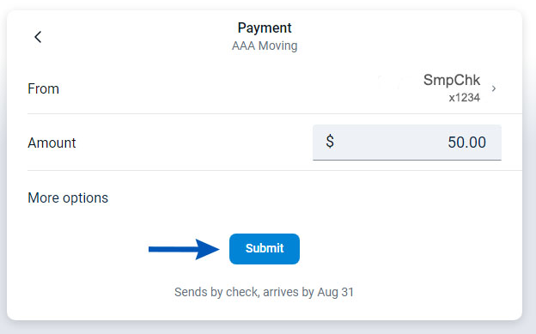The image size is (536, 334).
Task: Go back using the left chevron icon
Action: (38, 37)
